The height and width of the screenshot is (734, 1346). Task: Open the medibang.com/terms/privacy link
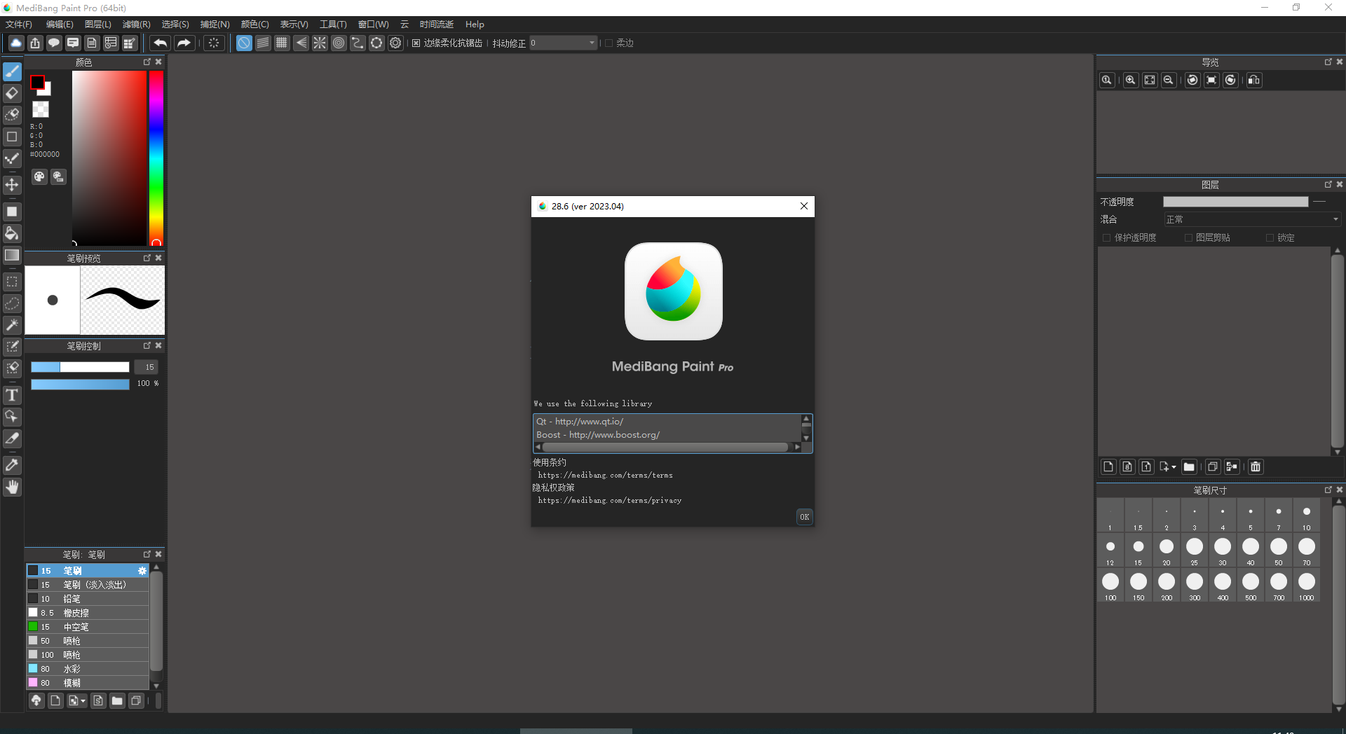pyautogui.click(x=609, y=501)
